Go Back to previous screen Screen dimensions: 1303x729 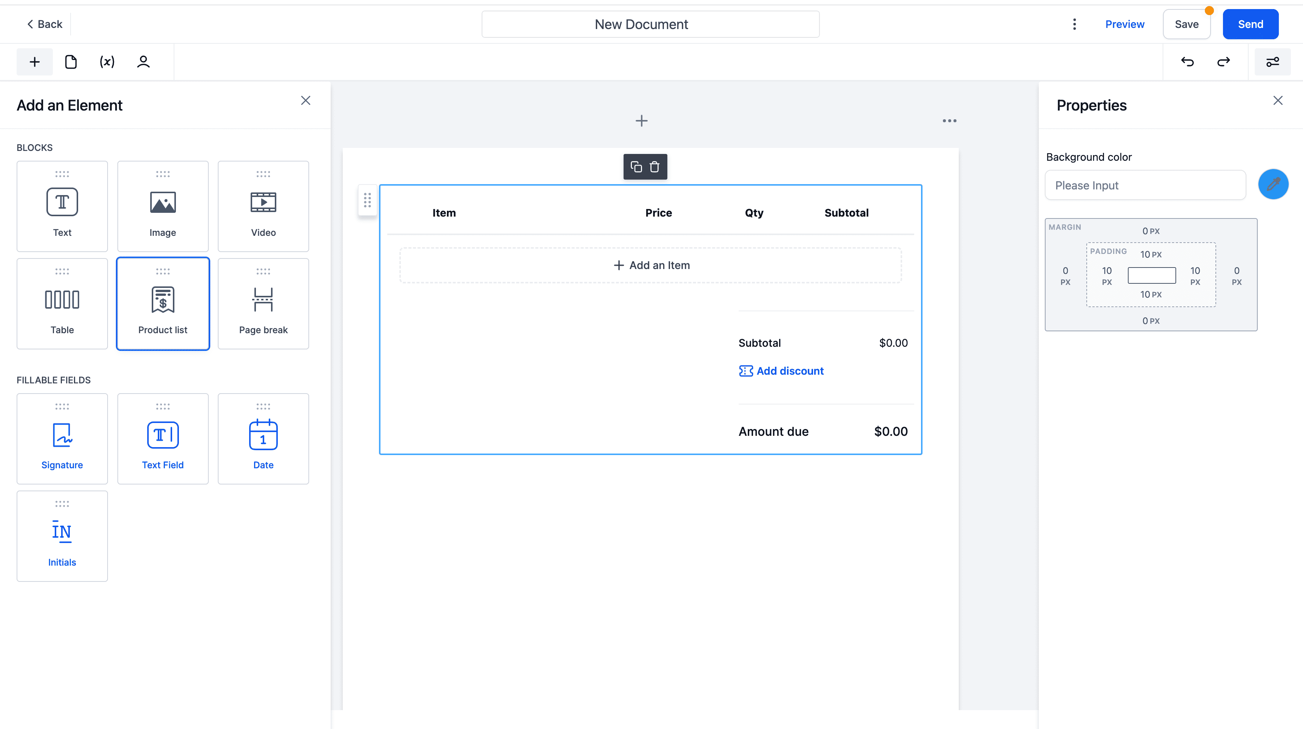(x=45, y=24)
